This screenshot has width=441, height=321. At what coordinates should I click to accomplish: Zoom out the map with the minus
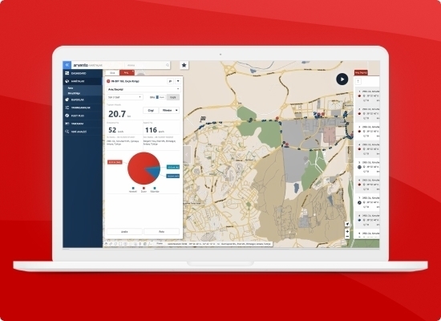pyautogui.click(x=347, y=236)
